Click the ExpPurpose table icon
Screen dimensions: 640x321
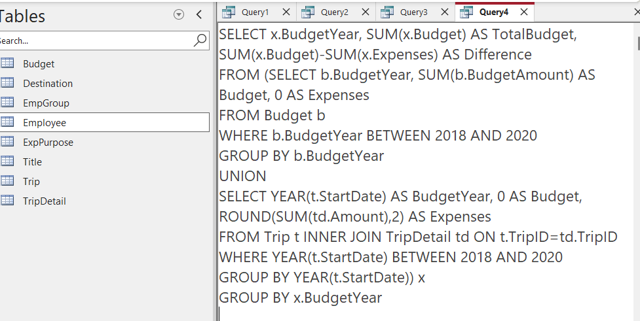[7, 142]
